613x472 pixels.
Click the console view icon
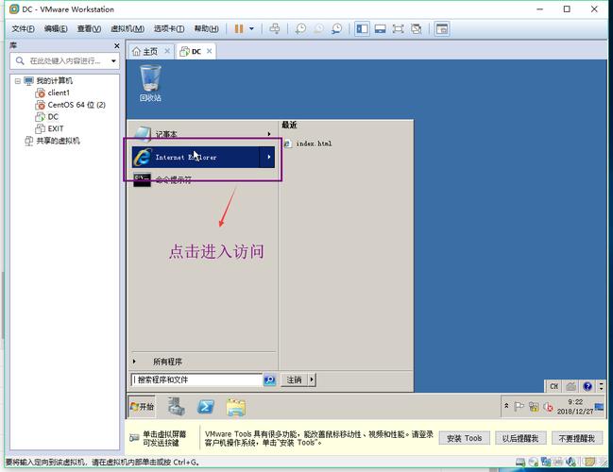click(x=442, y=29)
